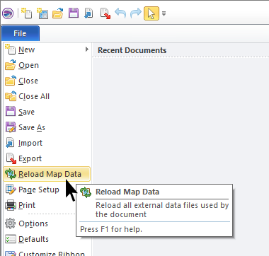Choose New in the File menu
Screen dimensions: 269x256
(x=47, y=50)
